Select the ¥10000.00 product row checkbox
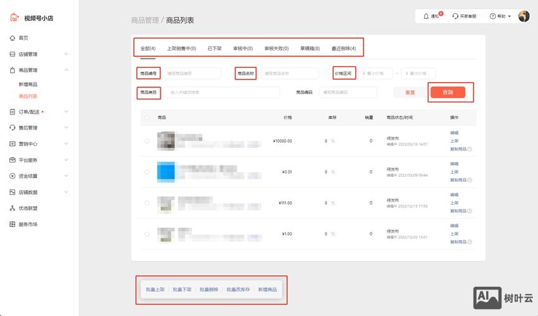Viewport: 538px width, 316px height. tap(147, 141)
